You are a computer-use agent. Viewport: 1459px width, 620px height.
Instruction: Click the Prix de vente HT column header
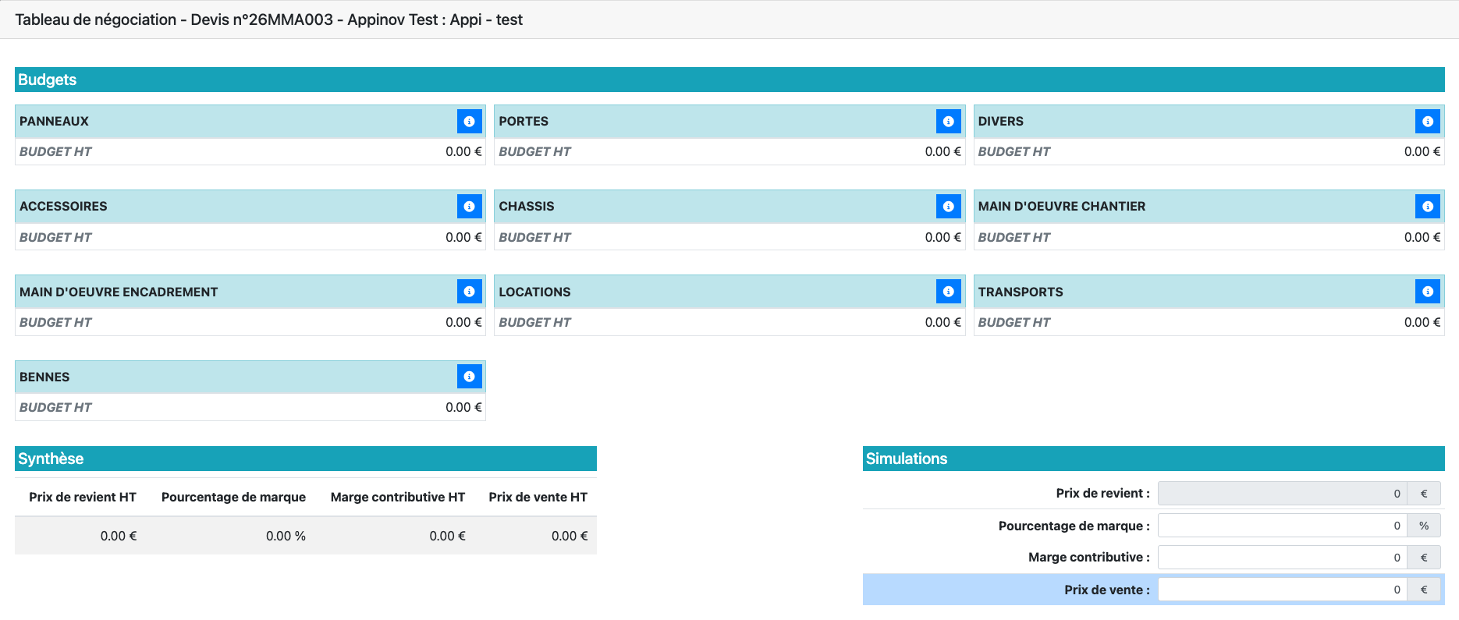[x=538, y=498]
